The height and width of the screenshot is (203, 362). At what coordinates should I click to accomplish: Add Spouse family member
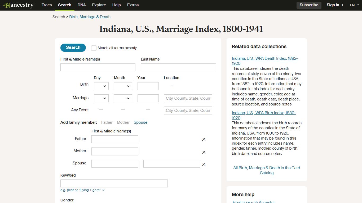[x=140, y=122]
